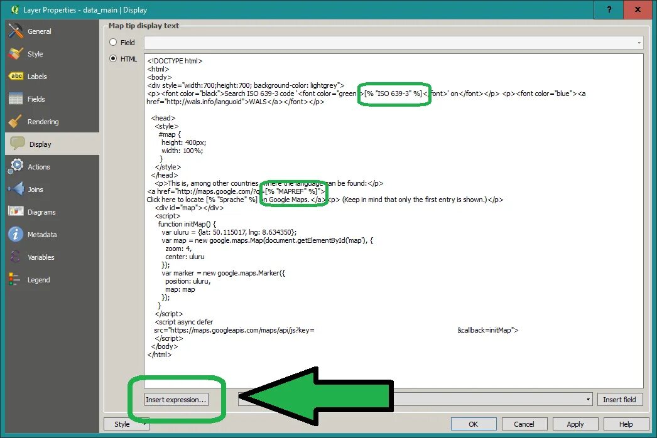Open the Labels abc icon
Viewport: 657px width, 438px height.
(16, 76)
